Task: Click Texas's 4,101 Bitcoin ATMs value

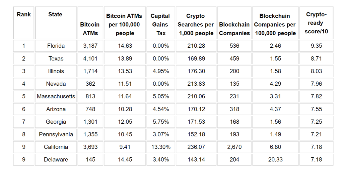Action: click(x=90, y=59)
